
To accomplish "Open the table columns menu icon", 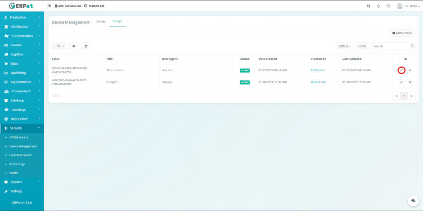I will (x=405, y=59).
